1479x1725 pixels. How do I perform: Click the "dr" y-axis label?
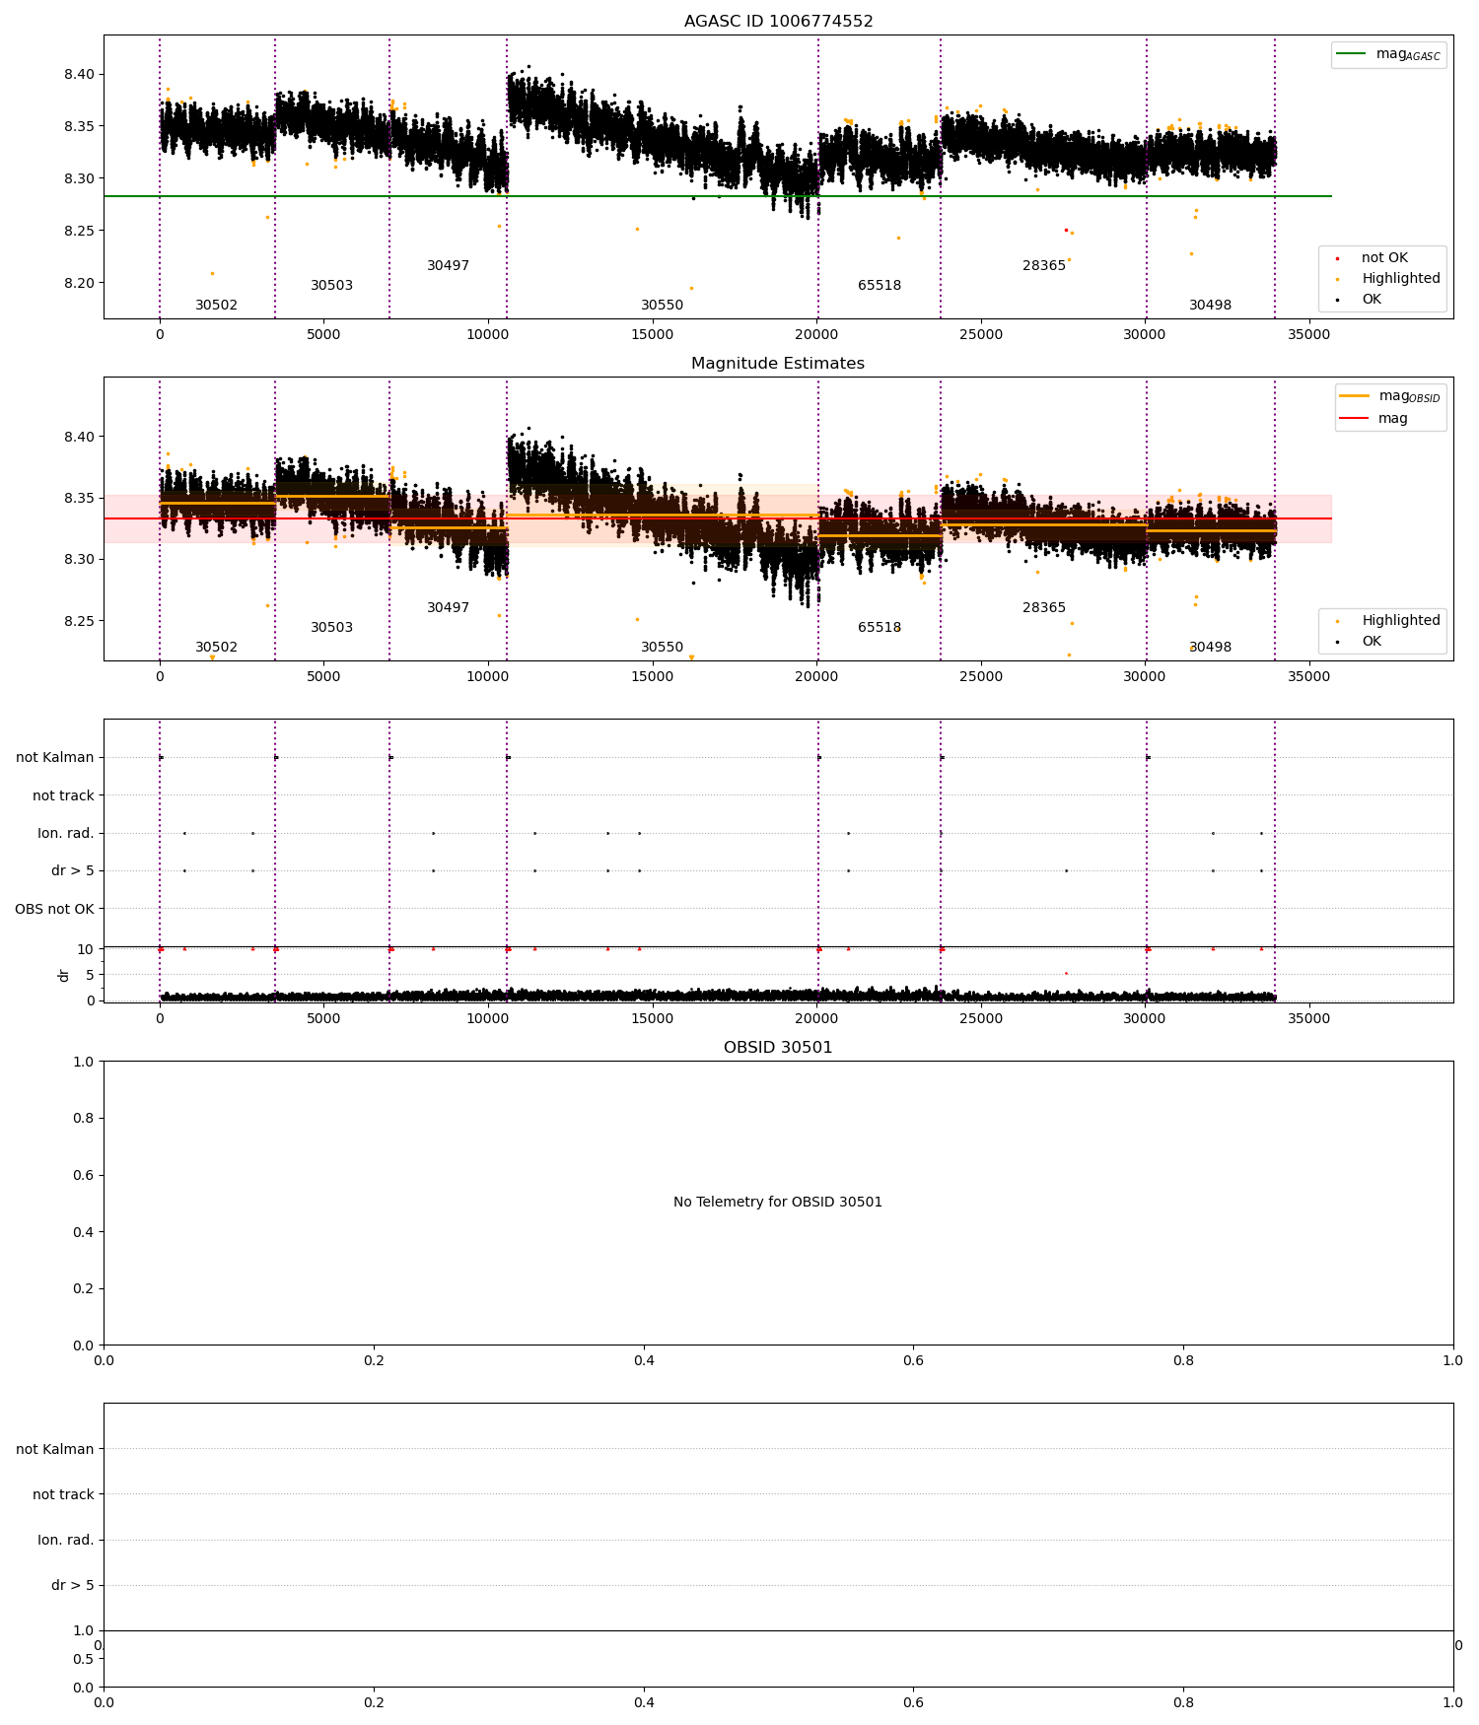64,975
